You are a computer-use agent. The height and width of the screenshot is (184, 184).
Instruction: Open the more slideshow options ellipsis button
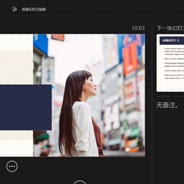pyautogui.click(x=12, y=166)
